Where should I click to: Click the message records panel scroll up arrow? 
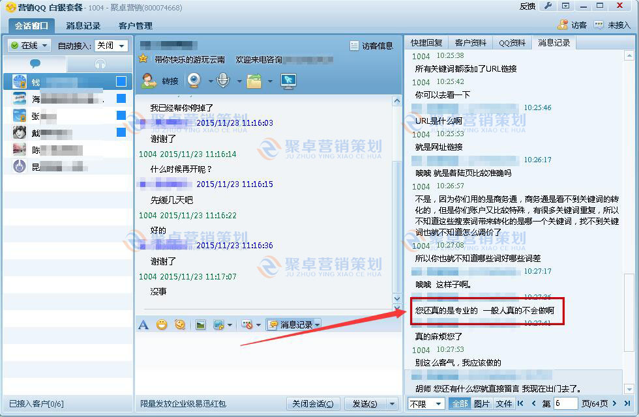[629, 55]
